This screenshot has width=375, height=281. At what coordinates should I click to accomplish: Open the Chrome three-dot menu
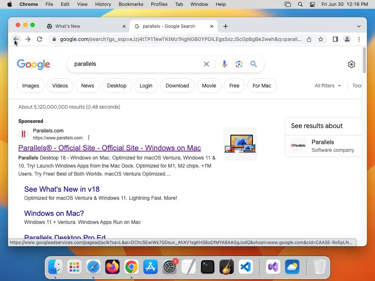pos(359,39)
